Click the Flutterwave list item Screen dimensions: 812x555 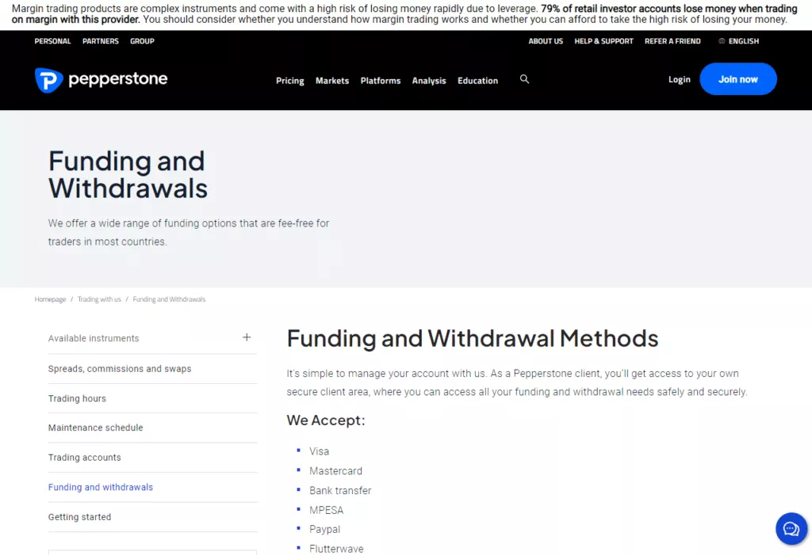click(336, 549)
